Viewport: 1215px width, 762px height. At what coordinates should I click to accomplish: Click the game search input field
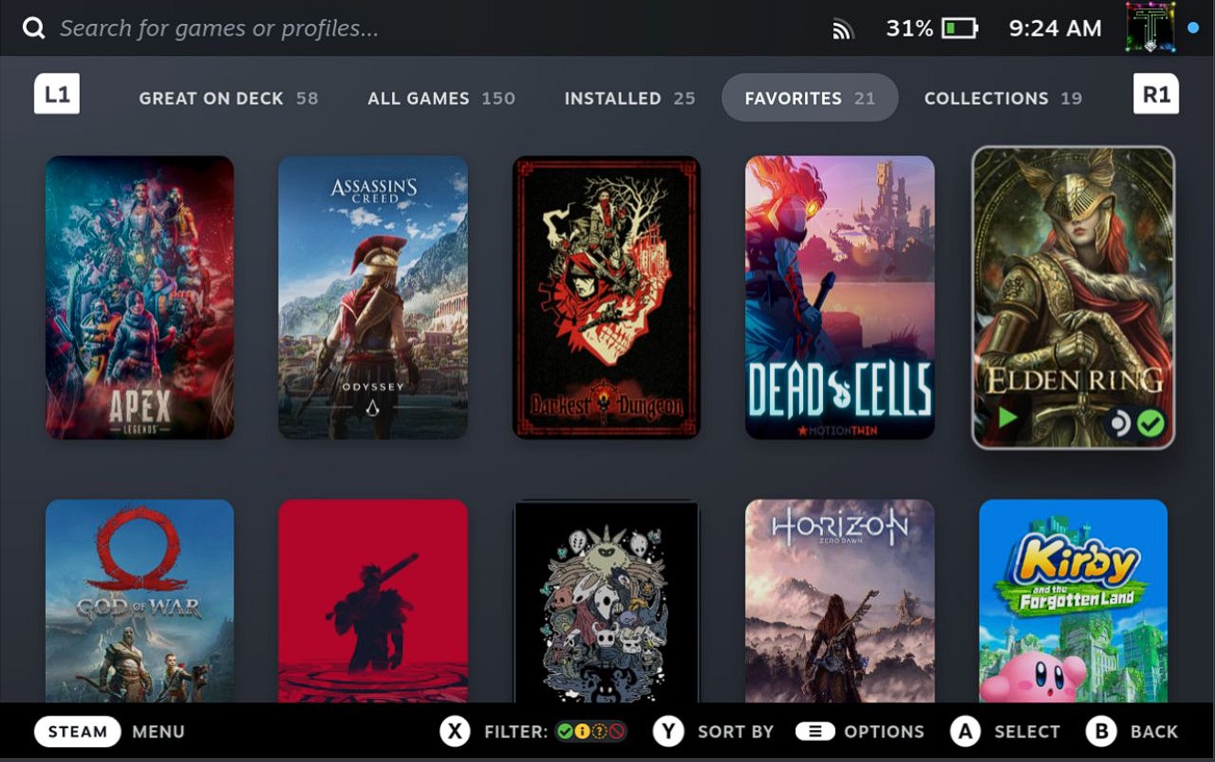coord(275,27)
